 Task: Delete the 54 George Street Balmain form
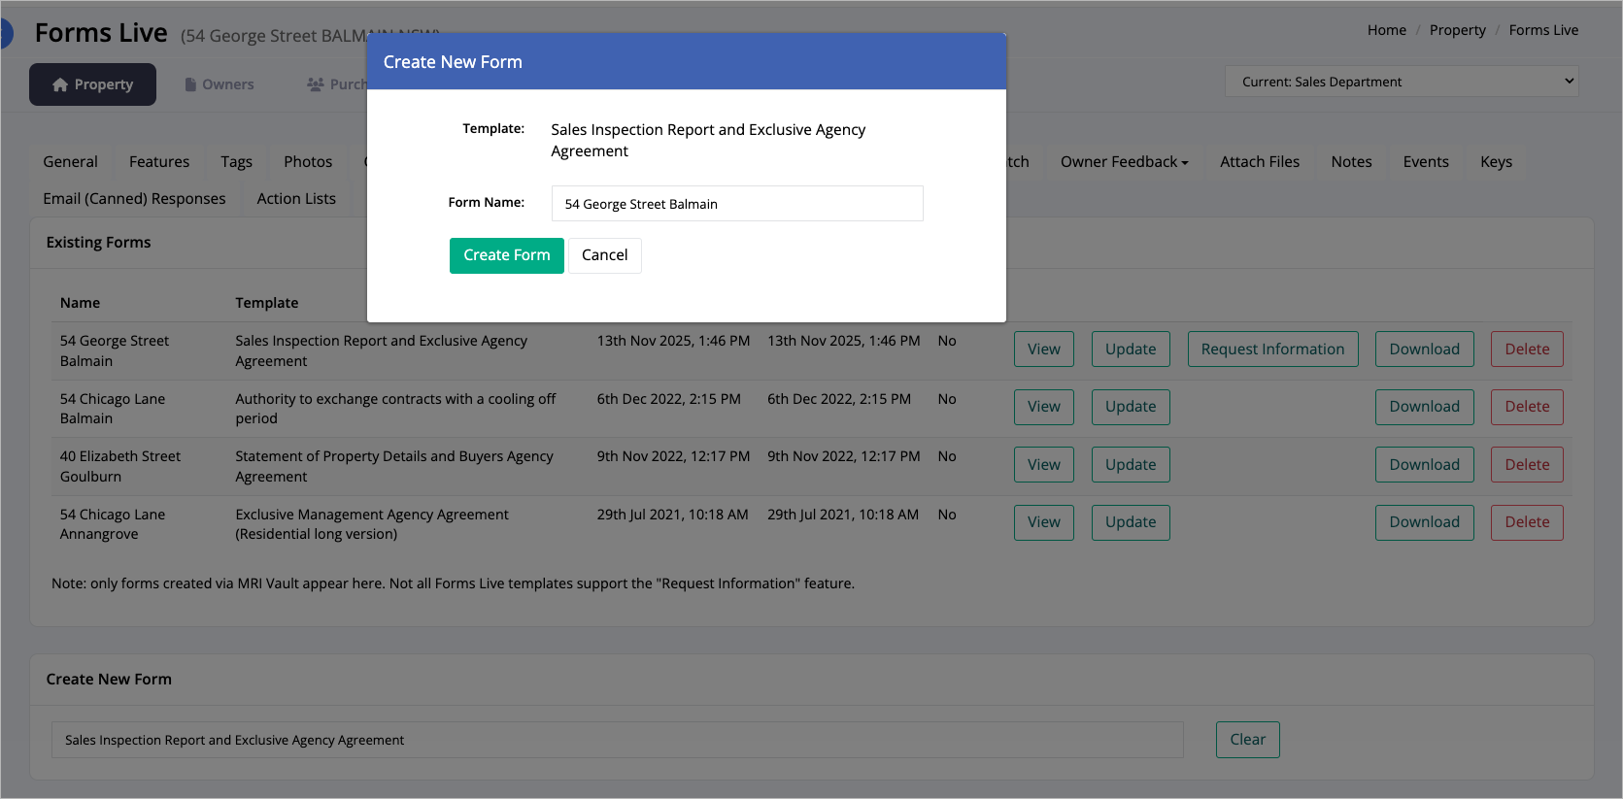pyautogui.click(x=1527, y=350)
